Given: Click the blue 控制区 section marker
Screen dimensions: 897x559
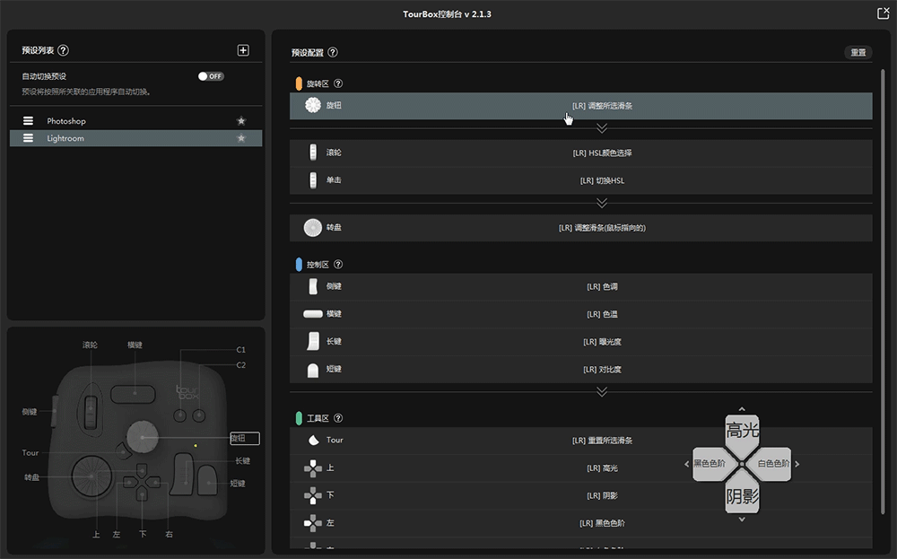Looking at the screenshot, I should [299, 265].
